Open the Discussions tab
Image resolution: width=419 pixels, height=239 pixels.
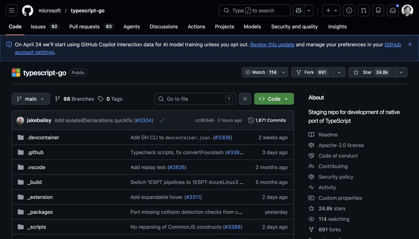click(x=164, y=27)
